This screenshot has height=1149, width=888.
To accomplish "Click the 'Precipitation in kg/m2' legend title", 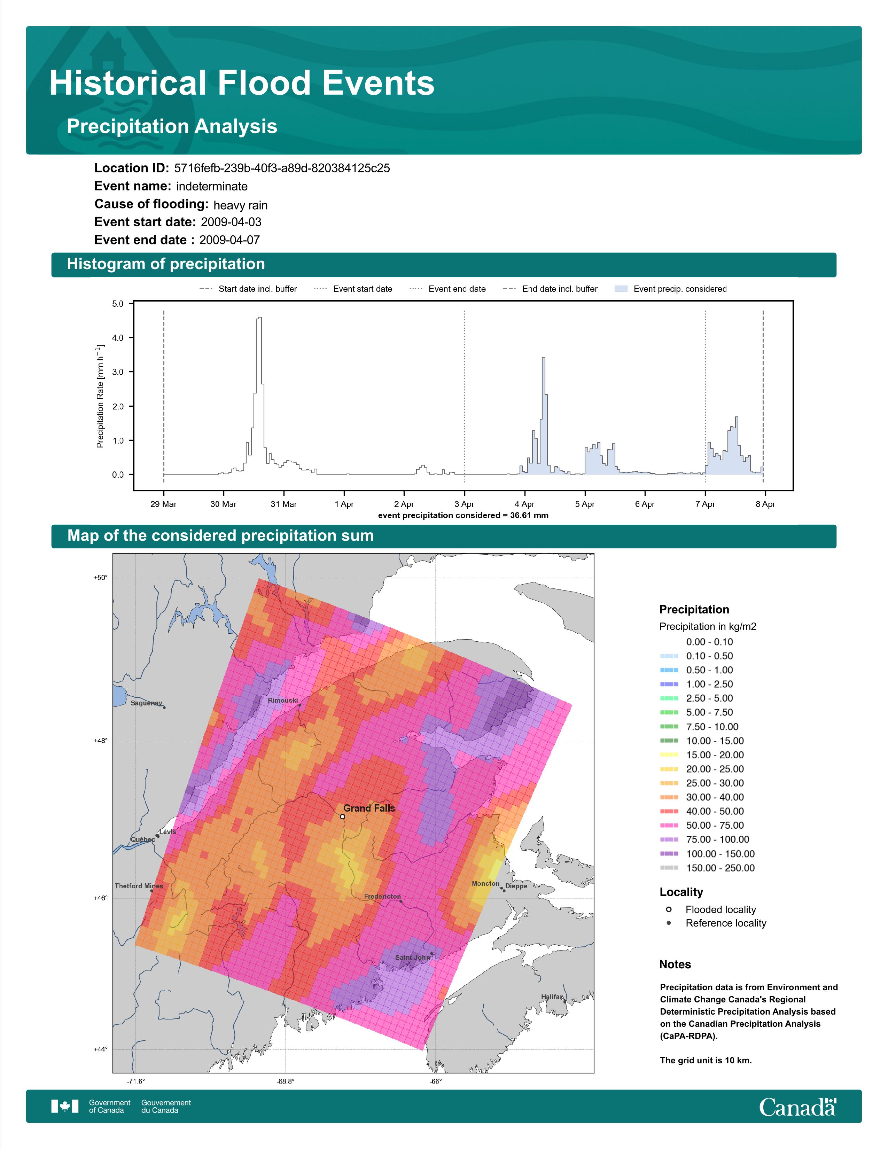I will (708, 627).
